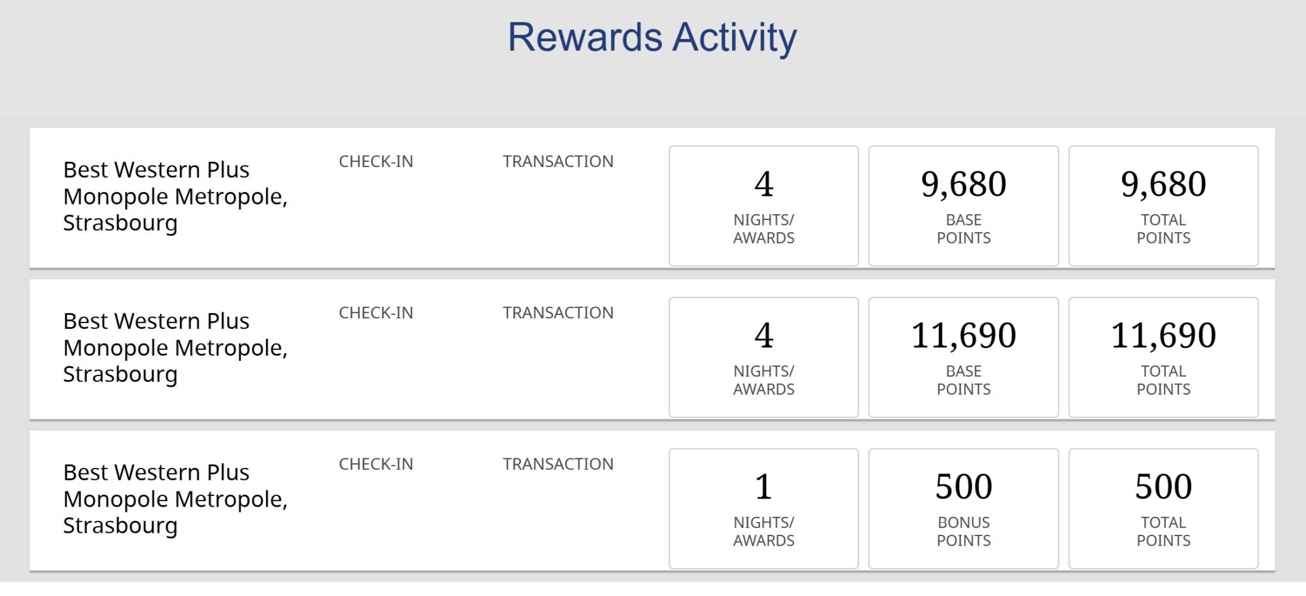Open hotel name in the 9,680 points row
This screenshot has width=1306, height=596.
175,196
